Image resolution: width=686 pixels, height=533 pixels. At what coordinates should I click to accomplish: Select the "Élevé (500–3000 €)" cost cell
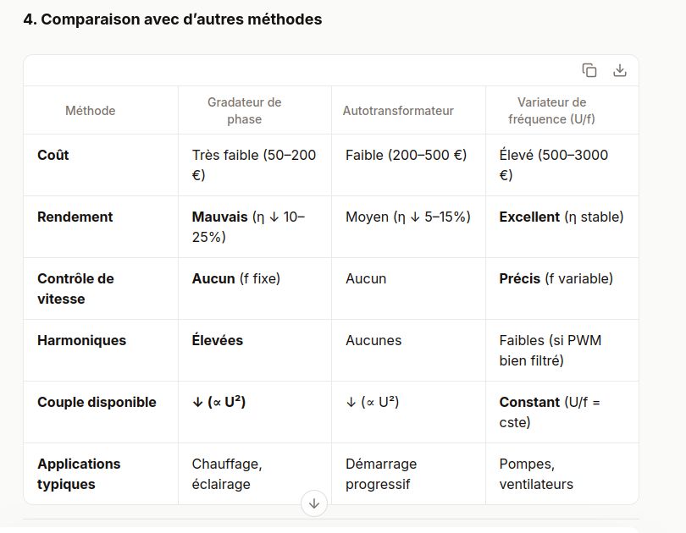click(x=553, y=165)
